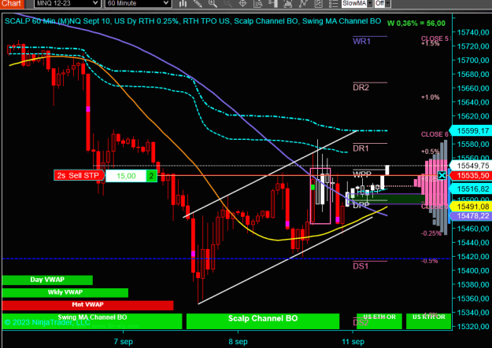Click the 15740,00 price axis label
Screen dimensions: 492x348
click(473, 32)
